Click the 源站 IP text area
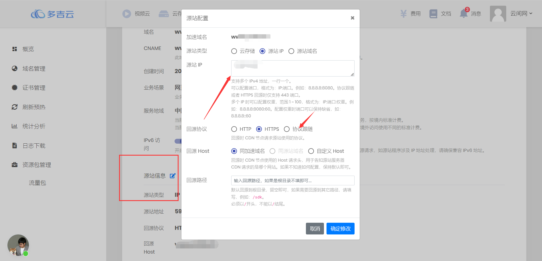 tap(292, 68)
